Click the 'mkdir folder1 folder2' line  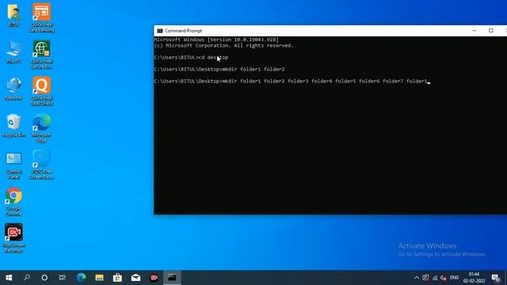pos(219,70)
